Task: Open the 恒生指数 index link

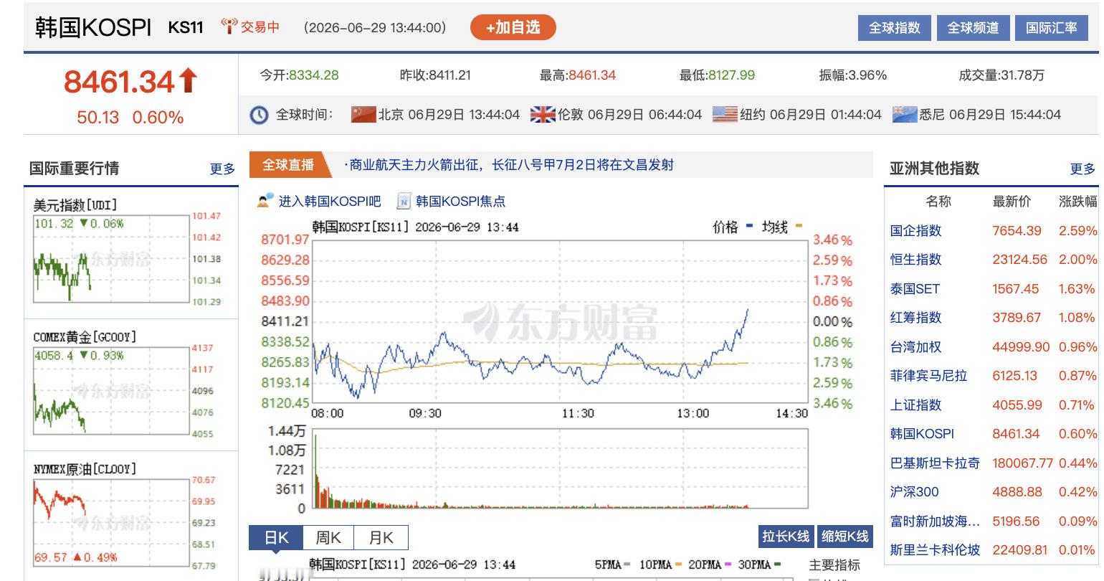Action: (x=915, y=260)
